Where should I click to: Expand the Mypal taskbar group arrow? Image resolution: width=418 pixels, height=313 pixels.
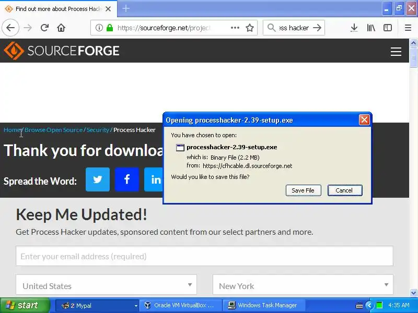136,306
